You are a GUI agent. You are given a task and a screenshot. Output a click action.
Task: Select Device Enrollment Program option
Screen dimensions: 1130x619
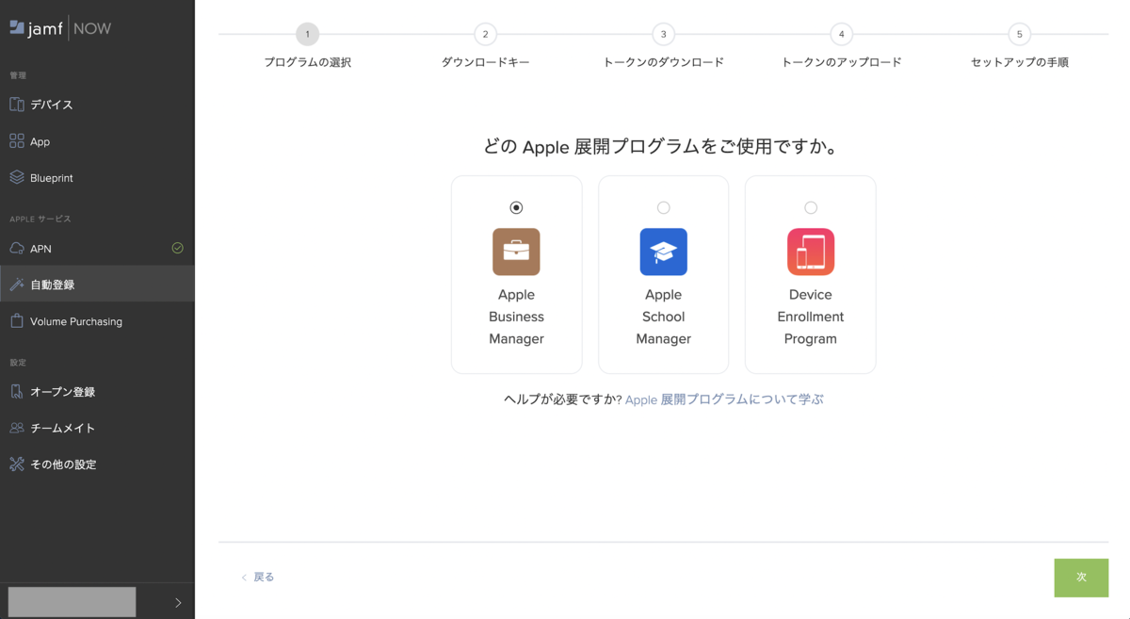click(810, 207)
